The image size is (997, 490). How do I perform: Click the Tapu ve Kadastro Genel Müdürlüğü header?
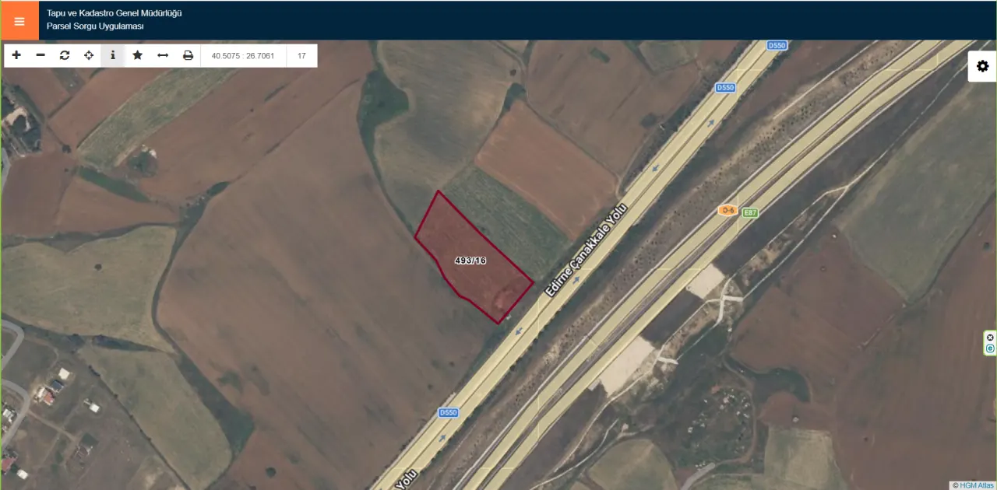pos(114,13)
